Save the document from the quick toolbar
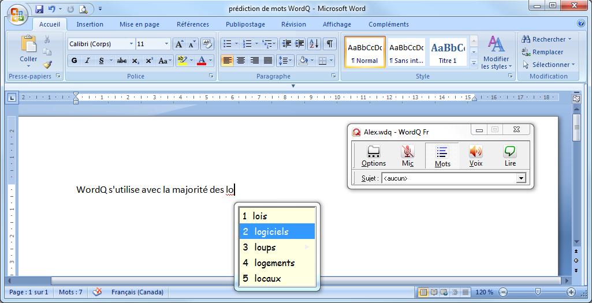This screenshot has height=303, width=592. (x=39, y=8)
